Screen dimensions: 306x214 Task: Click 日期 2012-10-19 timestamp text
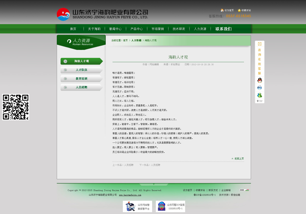click(199, 65)
